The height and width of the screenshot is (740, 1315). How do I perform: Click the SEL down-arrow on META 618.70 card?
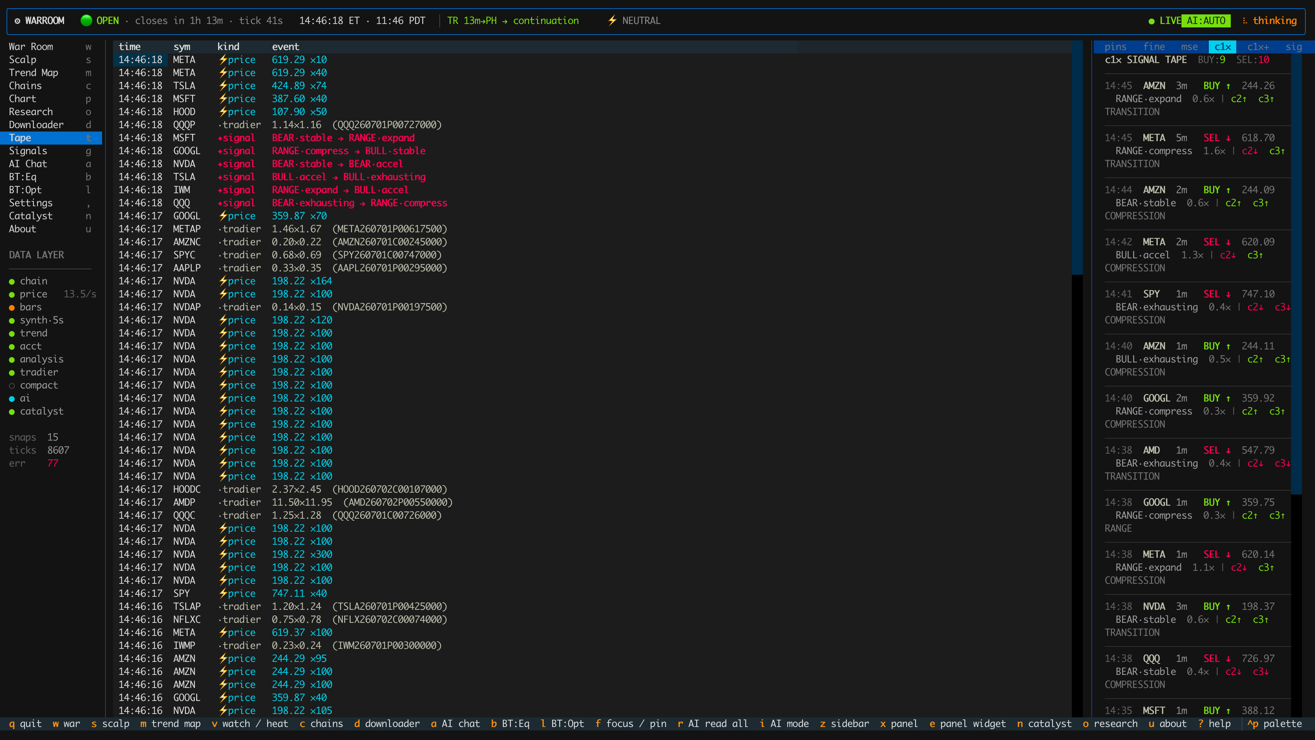point(1228,138)
